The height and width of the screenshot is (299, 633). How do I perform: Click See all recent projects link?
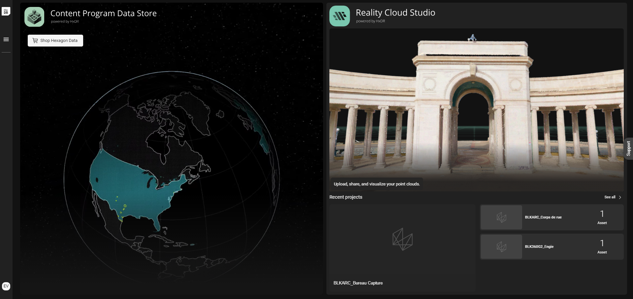pyautogui.click(x=610, y=197)
